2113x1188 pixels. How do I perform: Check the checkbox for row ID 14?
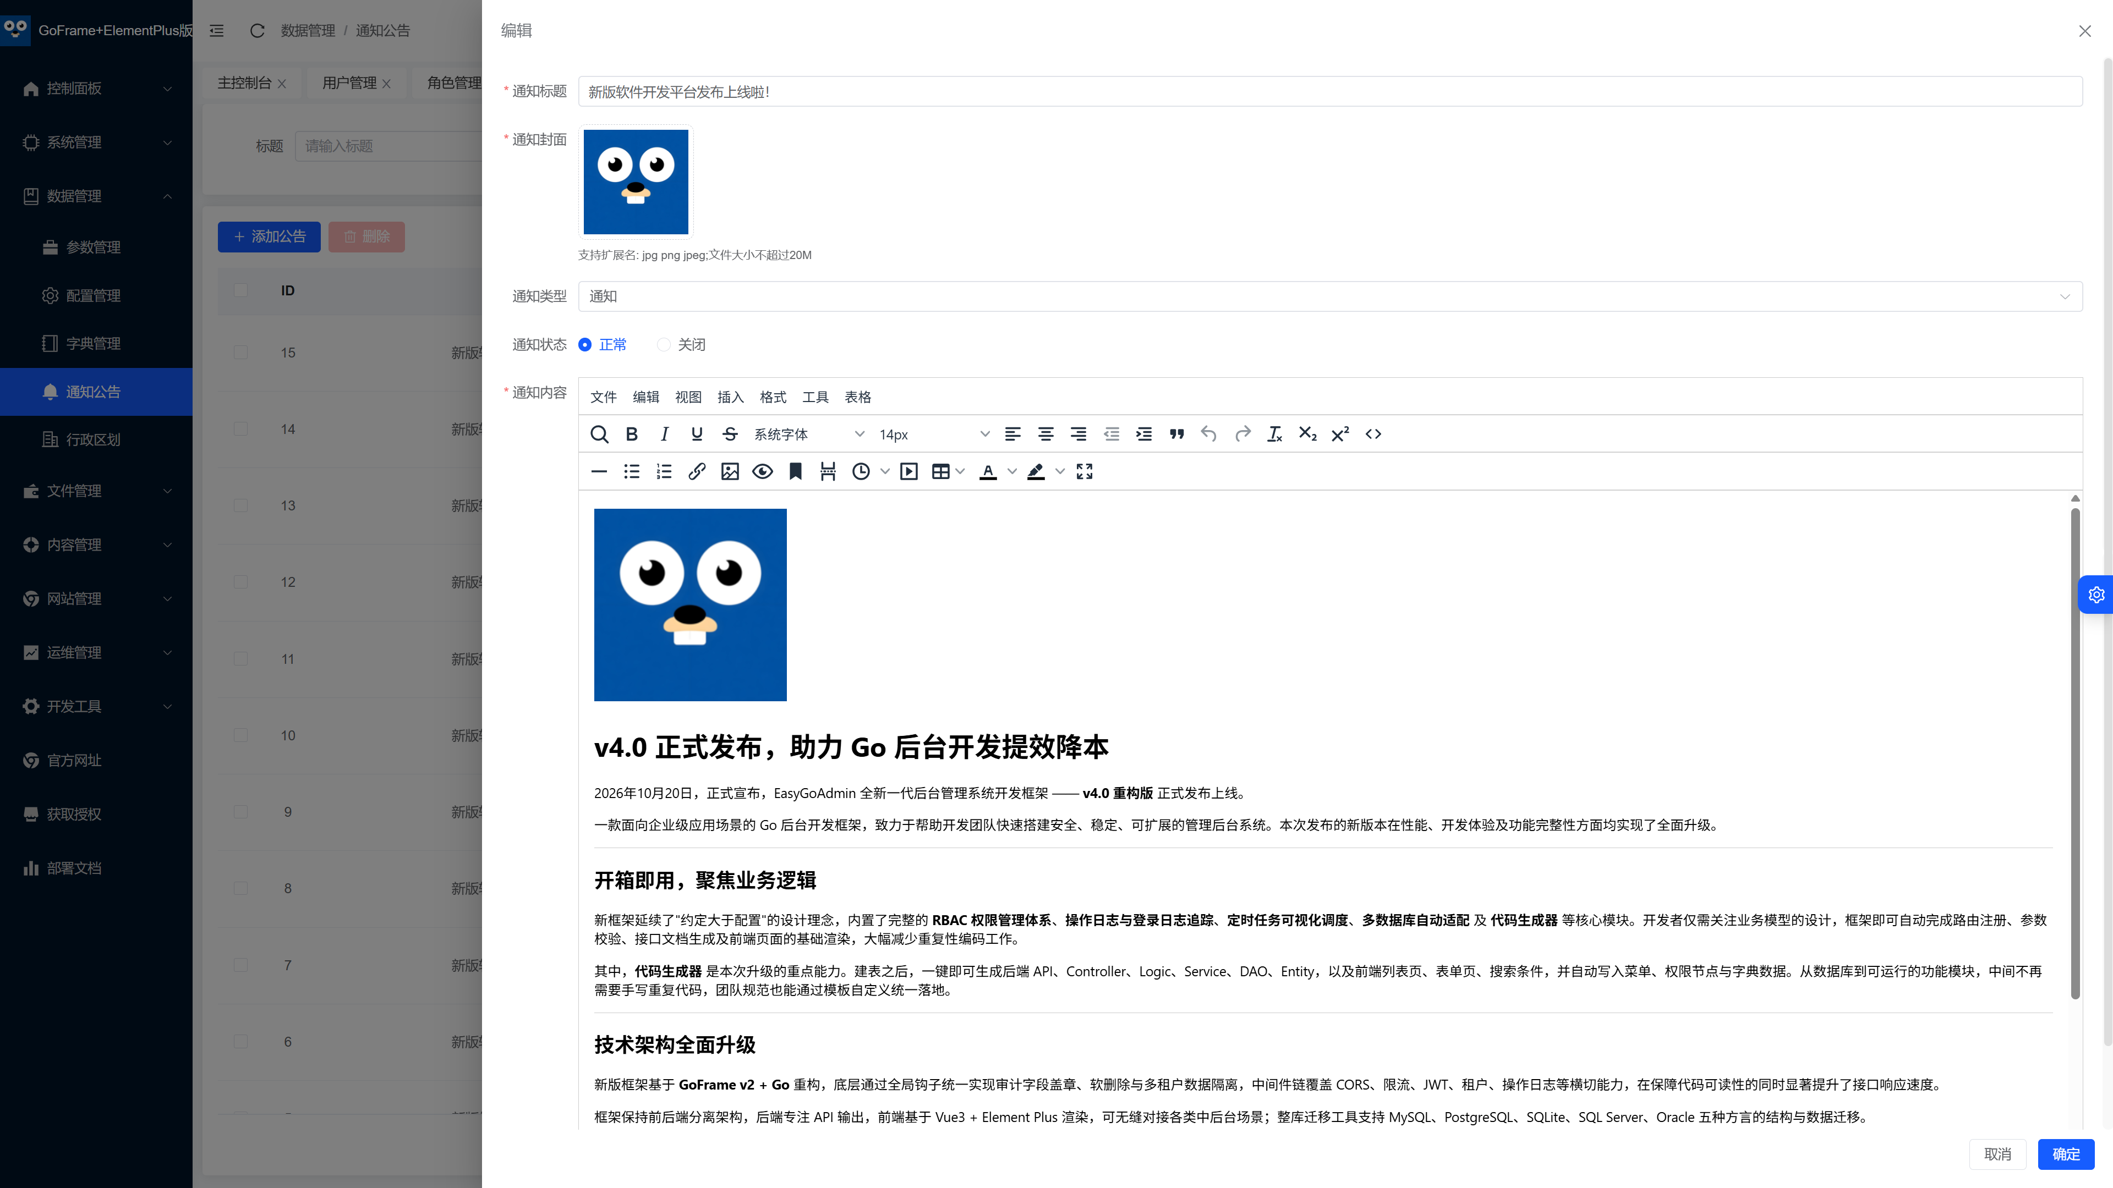[240, 429]
